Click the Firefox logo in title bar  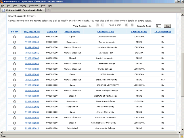(x=2, y=2)
